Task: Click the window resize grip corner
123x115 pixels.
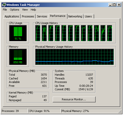Action: (x=120, y=112)
